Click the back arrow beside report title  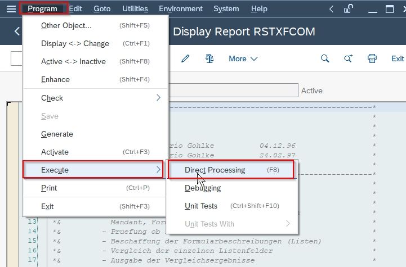[17, 31]
